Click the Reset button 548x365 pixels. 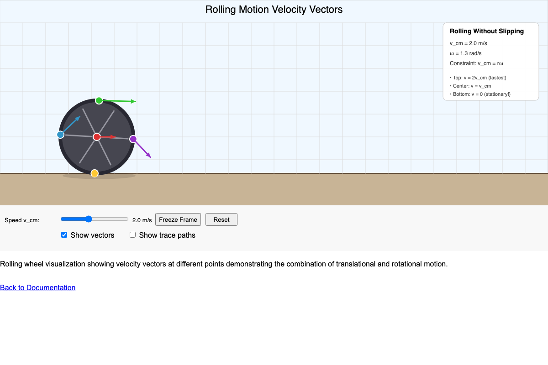point(221,219)
